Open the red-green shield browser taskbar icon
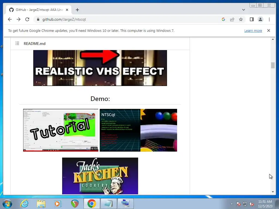279x209 pixels. point(75,204)
